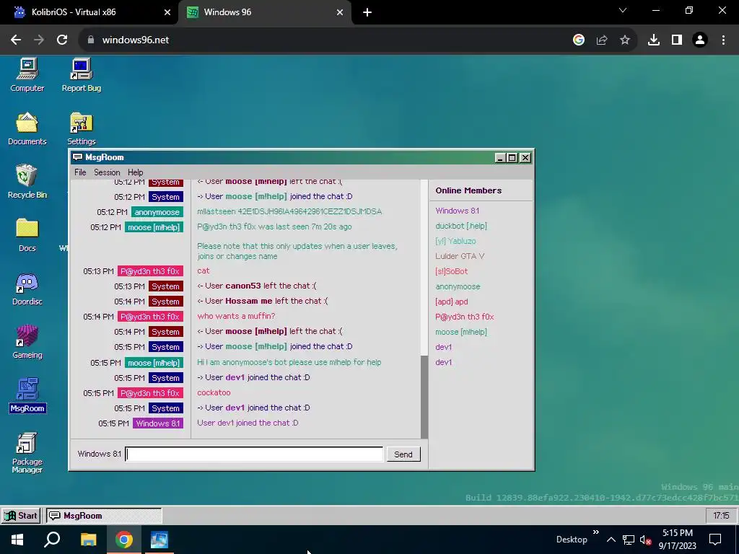The width and height of the screenshot is (739, 554).
Task: Open the Chrome three-dot menu
Action: 723,40
